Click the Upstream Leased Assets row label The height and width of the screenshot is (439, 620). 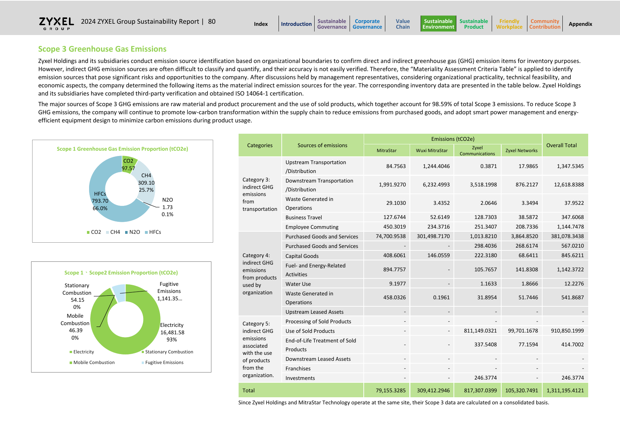pyautogui.click(x=314, y=312)
